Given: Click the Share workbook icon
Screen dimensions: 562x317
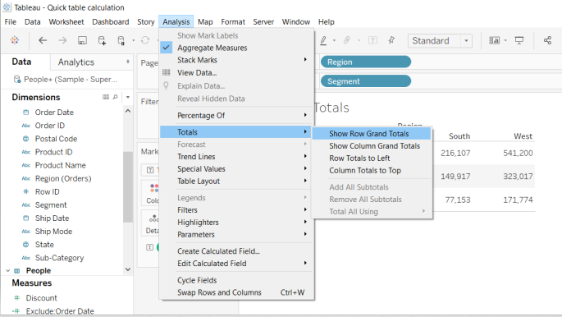Looking at the screenshot, I should pyautogui.click(x=547, y=40).
